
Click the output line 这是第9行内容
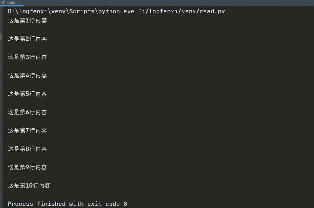tap(27, 167)
